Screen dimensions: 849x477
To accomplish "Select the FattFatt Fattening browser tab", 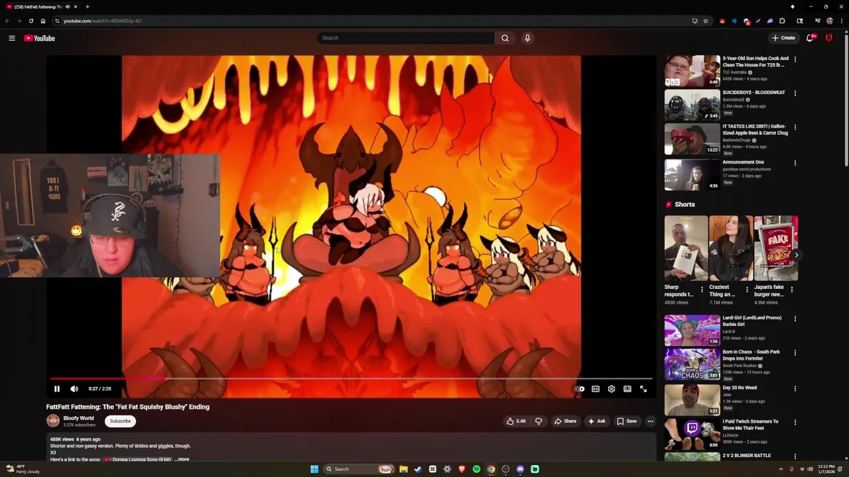I will pyautogui.click(x=40, y=7).
